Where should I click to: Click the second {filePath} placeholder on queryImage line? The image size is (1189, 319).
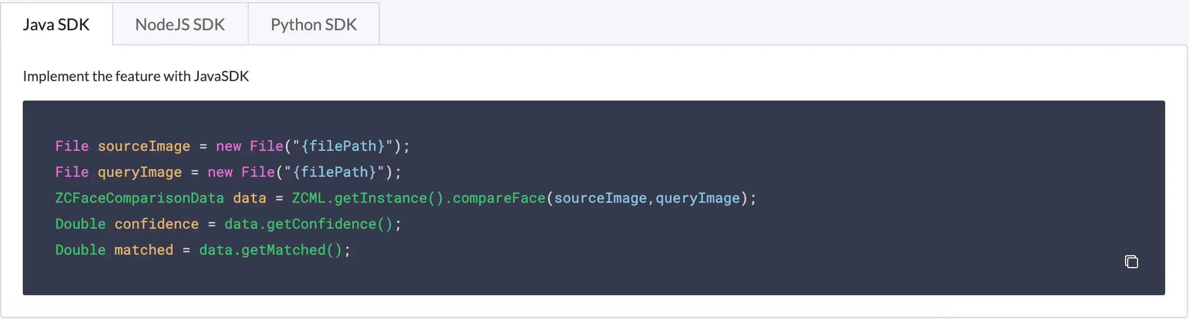[x=334, y=172]
